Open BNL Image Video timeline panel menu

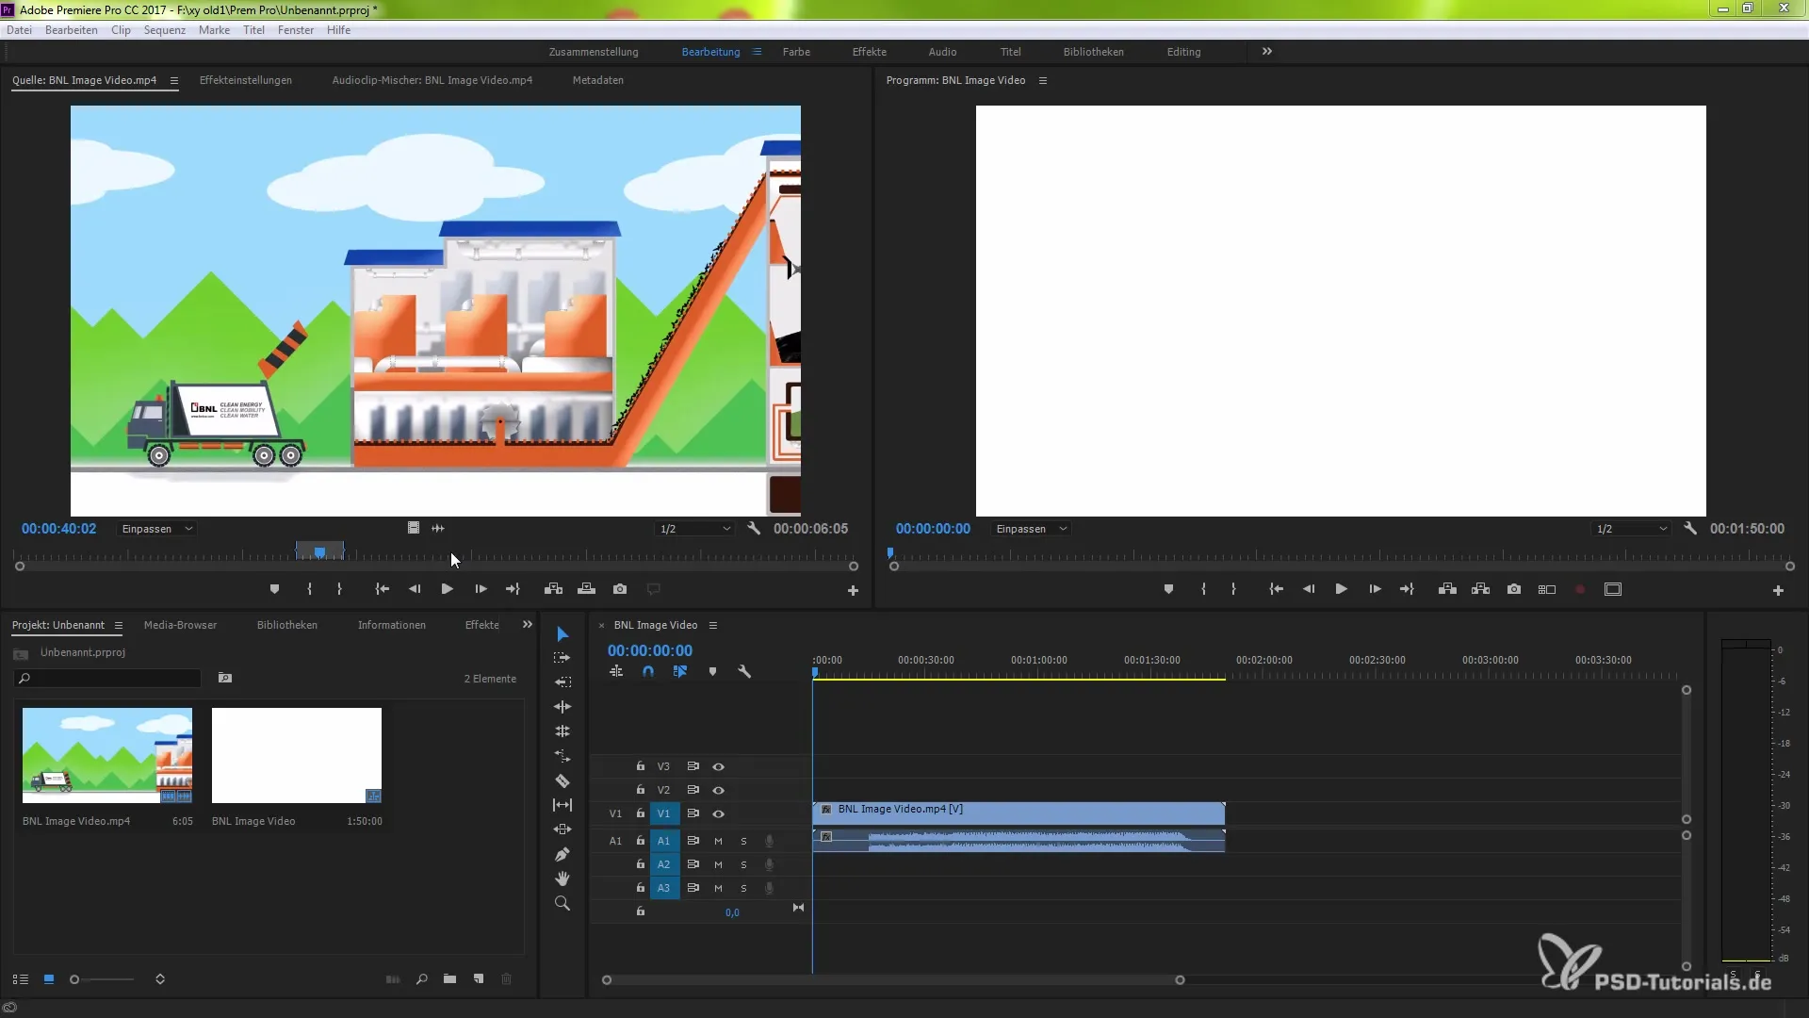click(x=713, y=626)
